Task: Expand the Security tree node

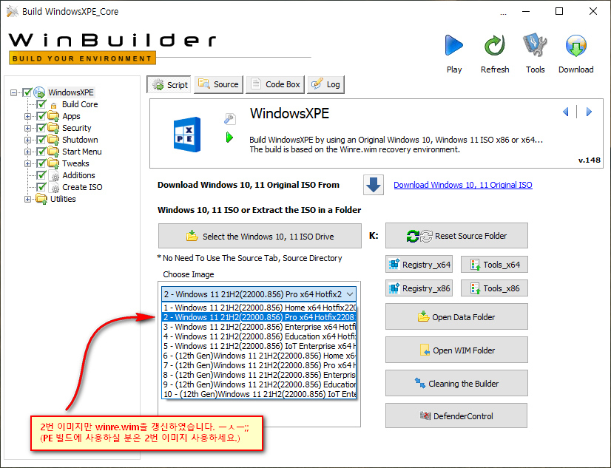Action: point(27,128)
